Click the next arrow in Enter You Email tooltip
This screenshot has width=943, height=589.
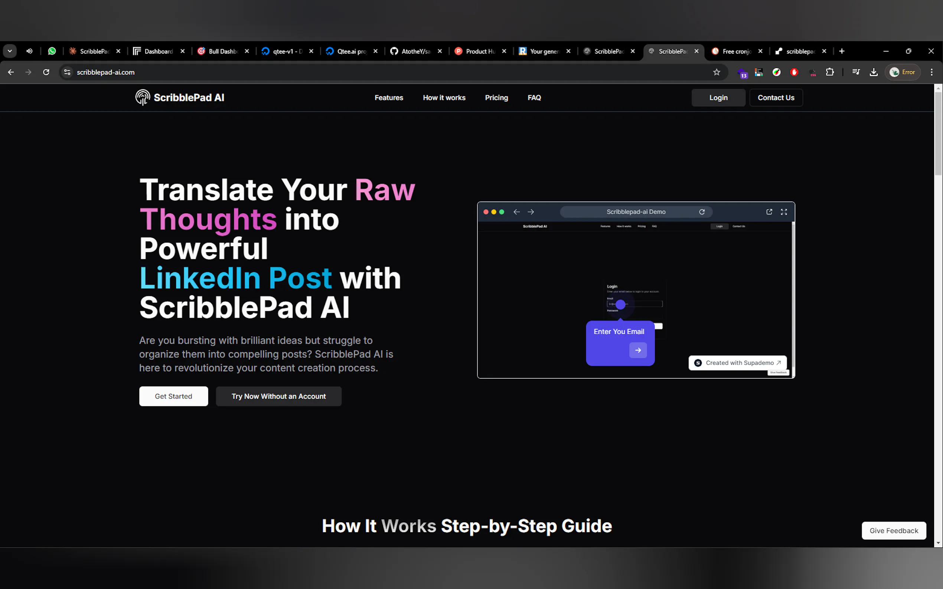click(638, 350)
